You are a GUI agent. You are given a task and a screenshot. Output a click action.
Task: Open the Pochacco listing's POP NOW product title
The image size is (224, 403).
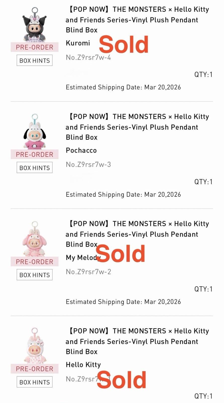(137, 127)
